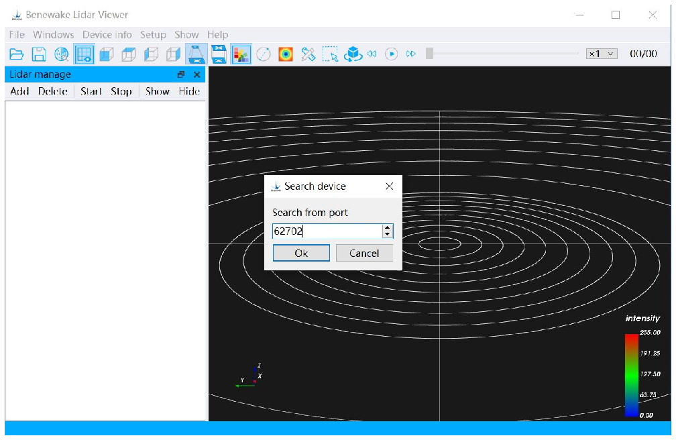Click the play button in toolbar

392,54
